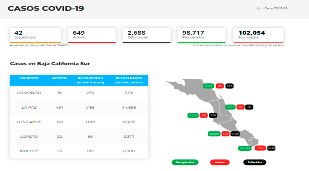Click the Fallecidos black legend button
Screen dimensions: 309x171
coord(255,162)
